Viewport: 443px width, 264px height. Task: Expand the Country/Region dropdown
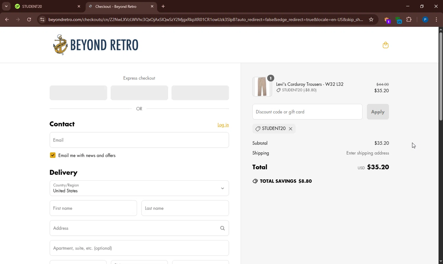tap(139, 188)
